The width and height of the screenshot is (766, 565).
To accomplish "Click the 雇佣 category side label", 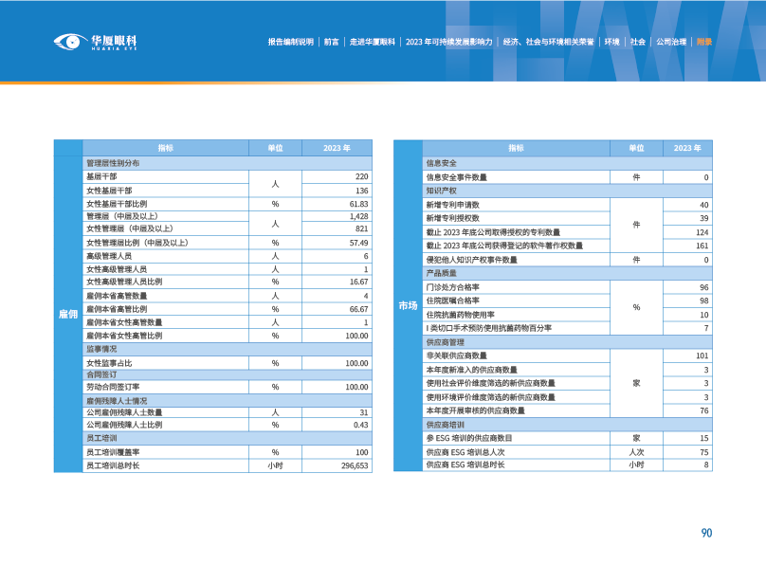I will tap(68, 314).
